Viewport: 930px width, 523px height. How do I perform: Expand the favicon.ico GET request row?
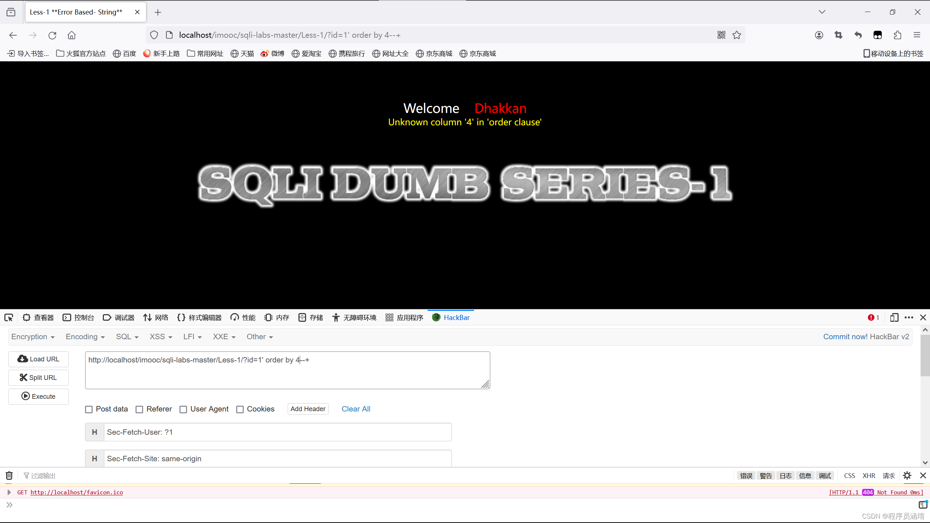[x=9, y=492]
